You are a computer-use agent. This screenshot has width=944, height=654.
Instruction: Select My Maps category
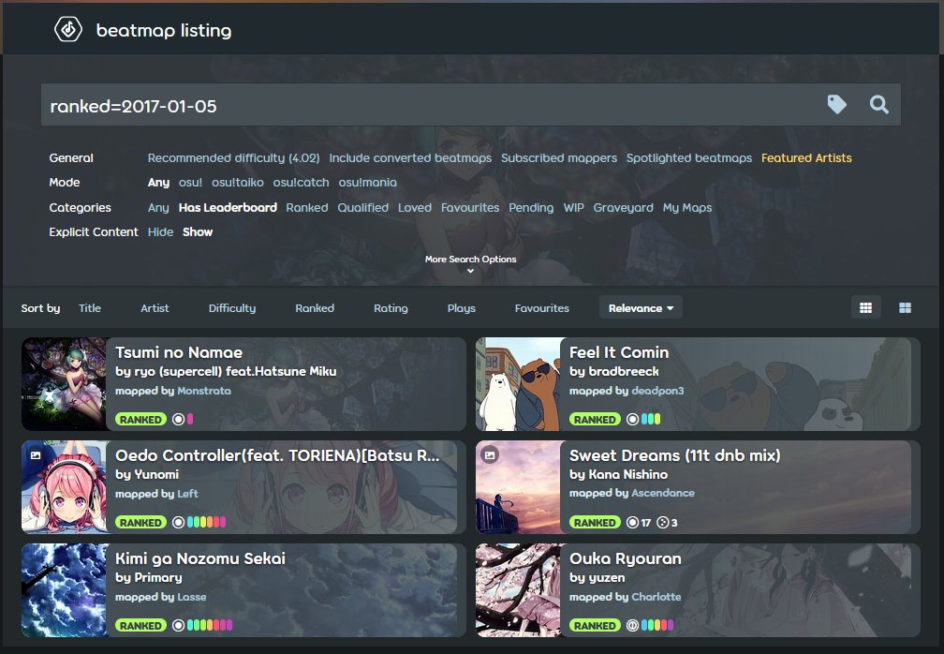pos(687,208)
